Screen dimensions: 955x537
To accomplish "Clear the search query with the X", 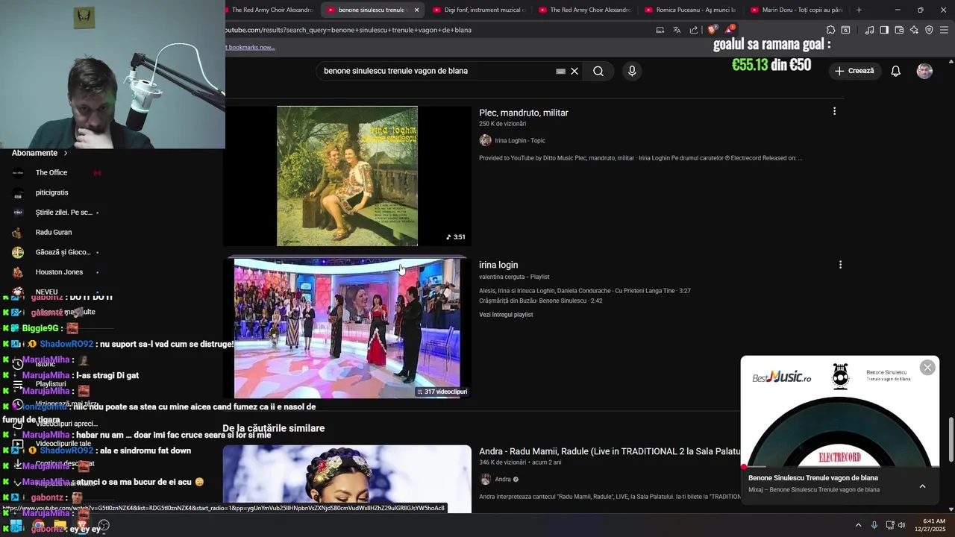I will point(574,71).
